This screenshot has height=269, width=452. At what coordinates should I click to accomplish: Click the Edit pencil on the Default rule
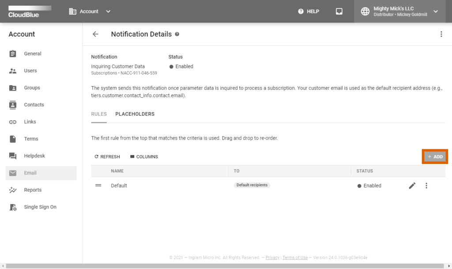click(x=412, y=186)
